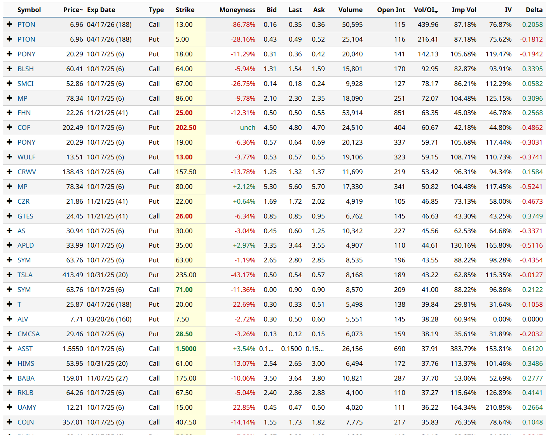This screenshot has width=546, height=435.
Task: Toggle the Vol/OI sort direction
Action: (426, 10)
